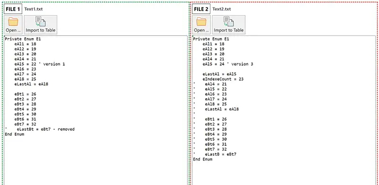Screen dimensions: 379x185
Task: Click 'eAl8 = 25' in FILE 1
Action: [x=25, y=79]
